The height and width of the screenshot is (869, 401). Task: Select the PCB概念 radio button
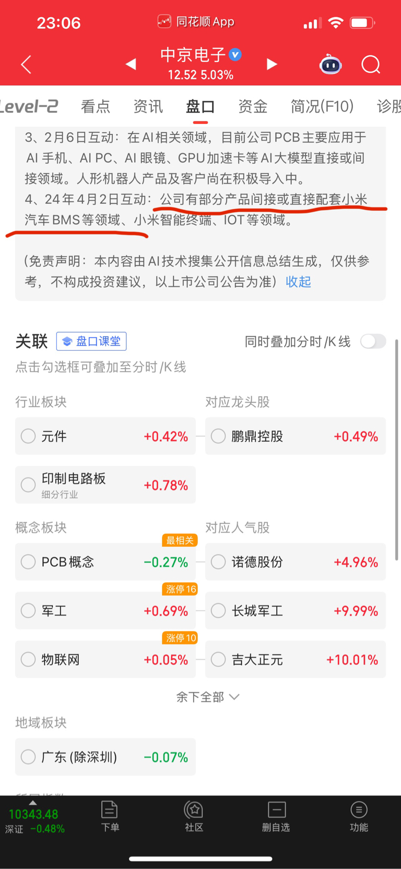click(x=28, y=562)
